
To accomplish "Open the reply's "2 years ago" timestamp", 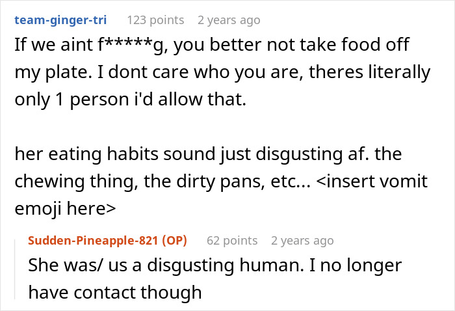I will click(302, 241).
